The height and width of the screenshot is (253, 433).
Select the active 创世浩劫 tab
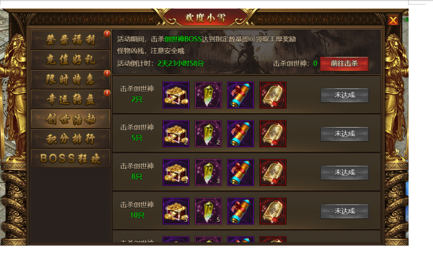(71, 119)
